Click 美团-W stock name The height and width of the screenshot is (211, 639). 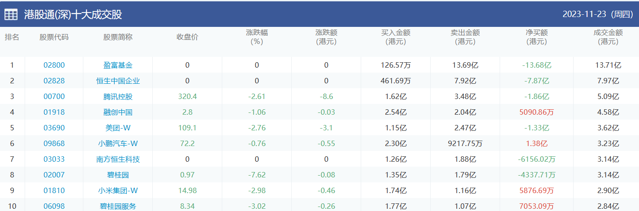point(118,128)
